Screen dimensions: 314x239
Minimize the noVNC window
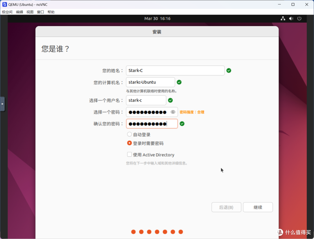279,4
